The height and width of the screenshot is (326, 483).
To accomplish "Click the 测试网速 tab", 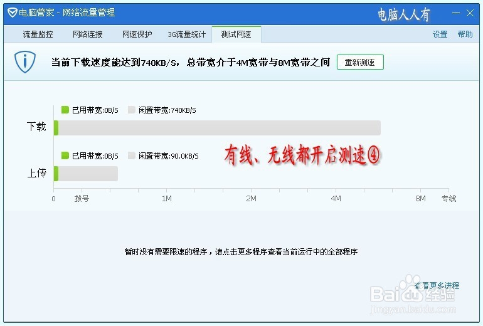I will 236,34.
